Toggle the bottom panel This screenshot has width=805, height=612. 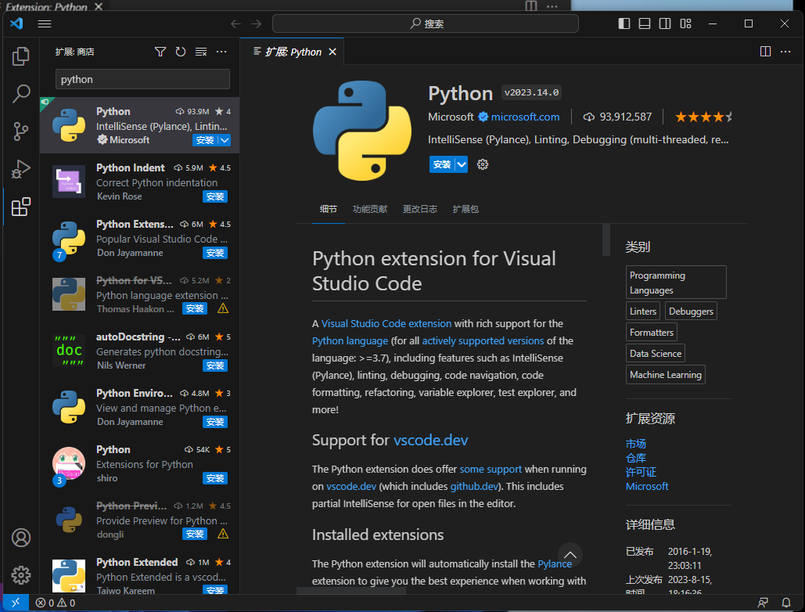tap(645, 23)
